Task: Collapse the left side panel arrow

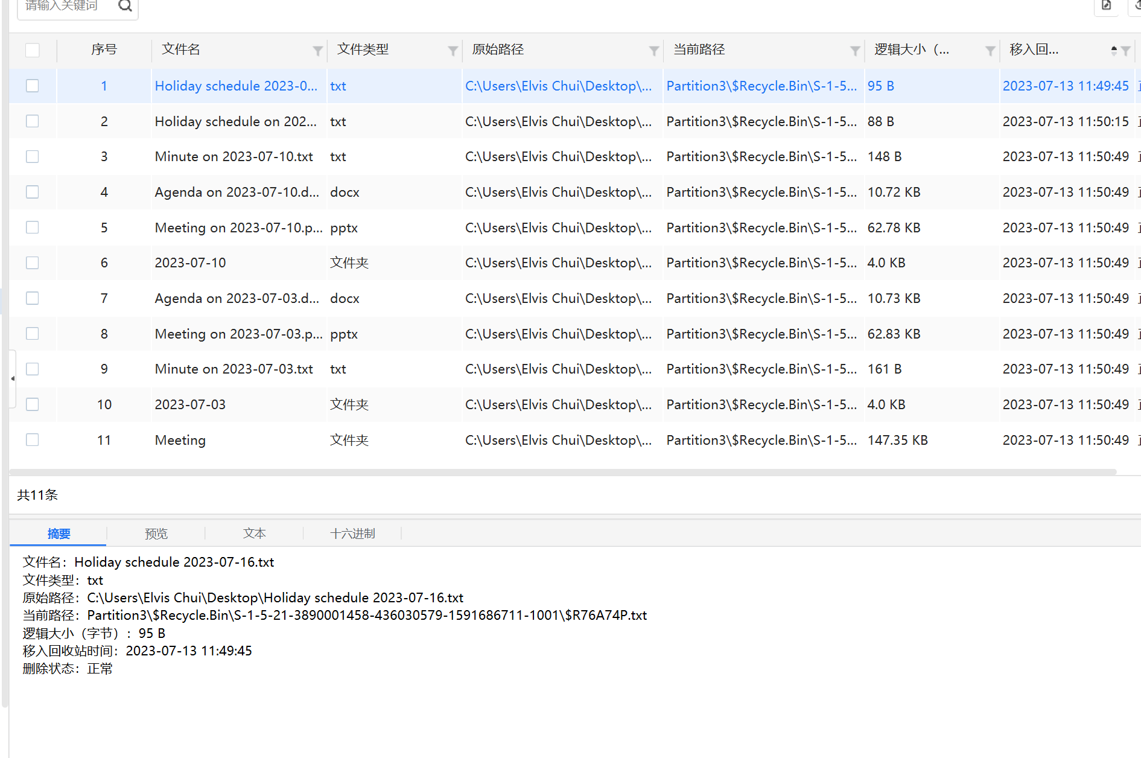Action: (13, 378)
